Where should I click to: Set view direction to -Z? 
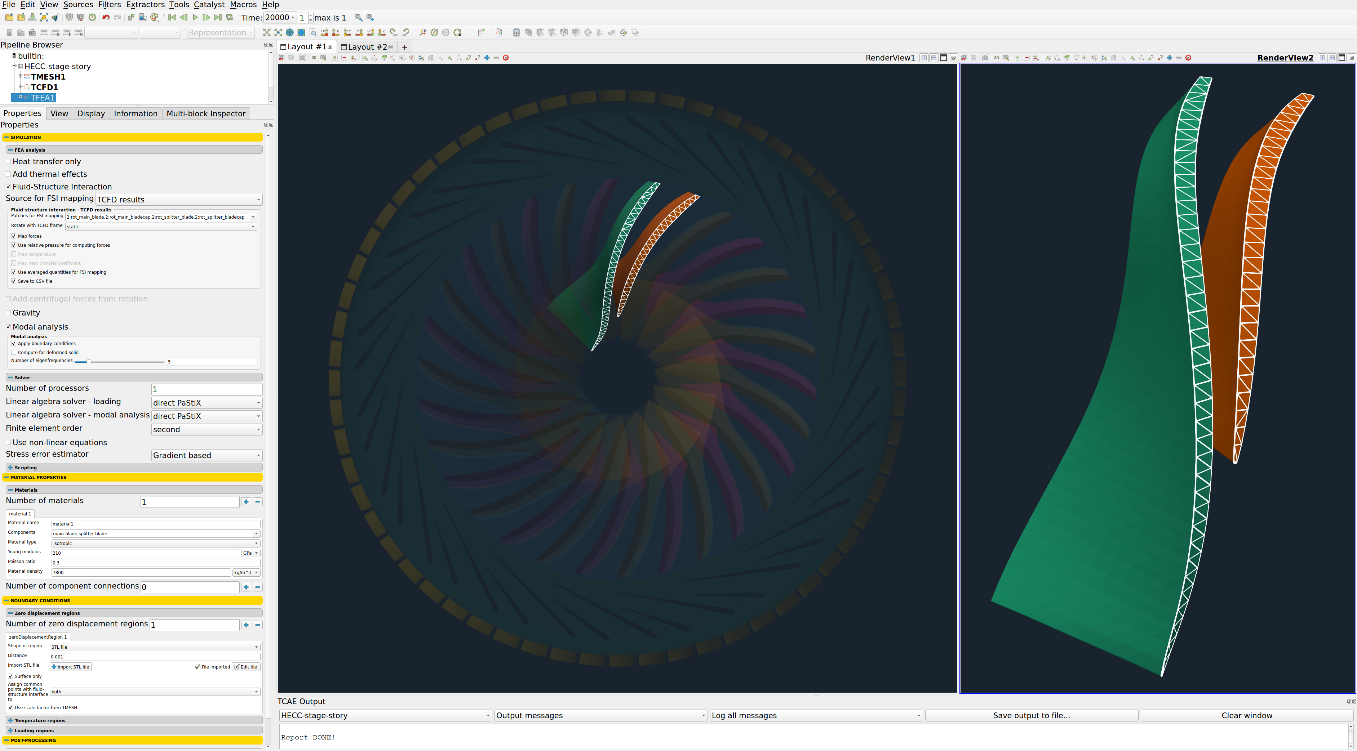pyautogui.click(x=382, y=33)
